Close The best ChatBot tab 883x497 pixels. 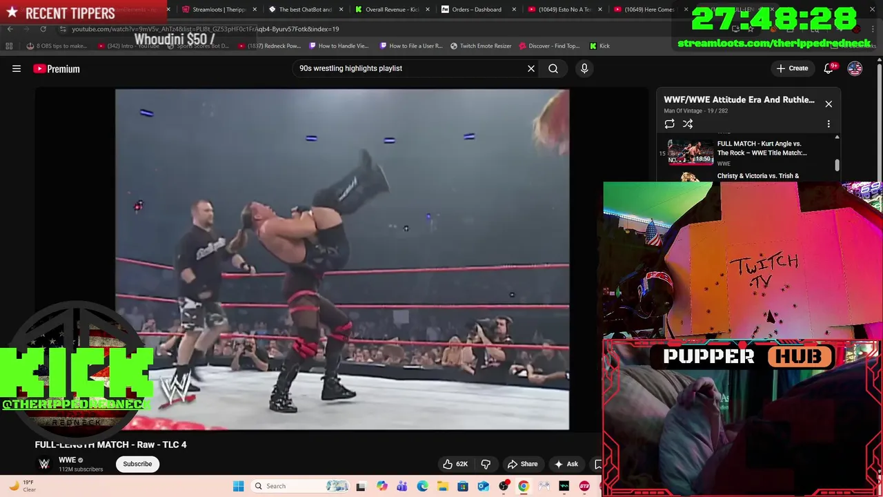tap(341, 10)
